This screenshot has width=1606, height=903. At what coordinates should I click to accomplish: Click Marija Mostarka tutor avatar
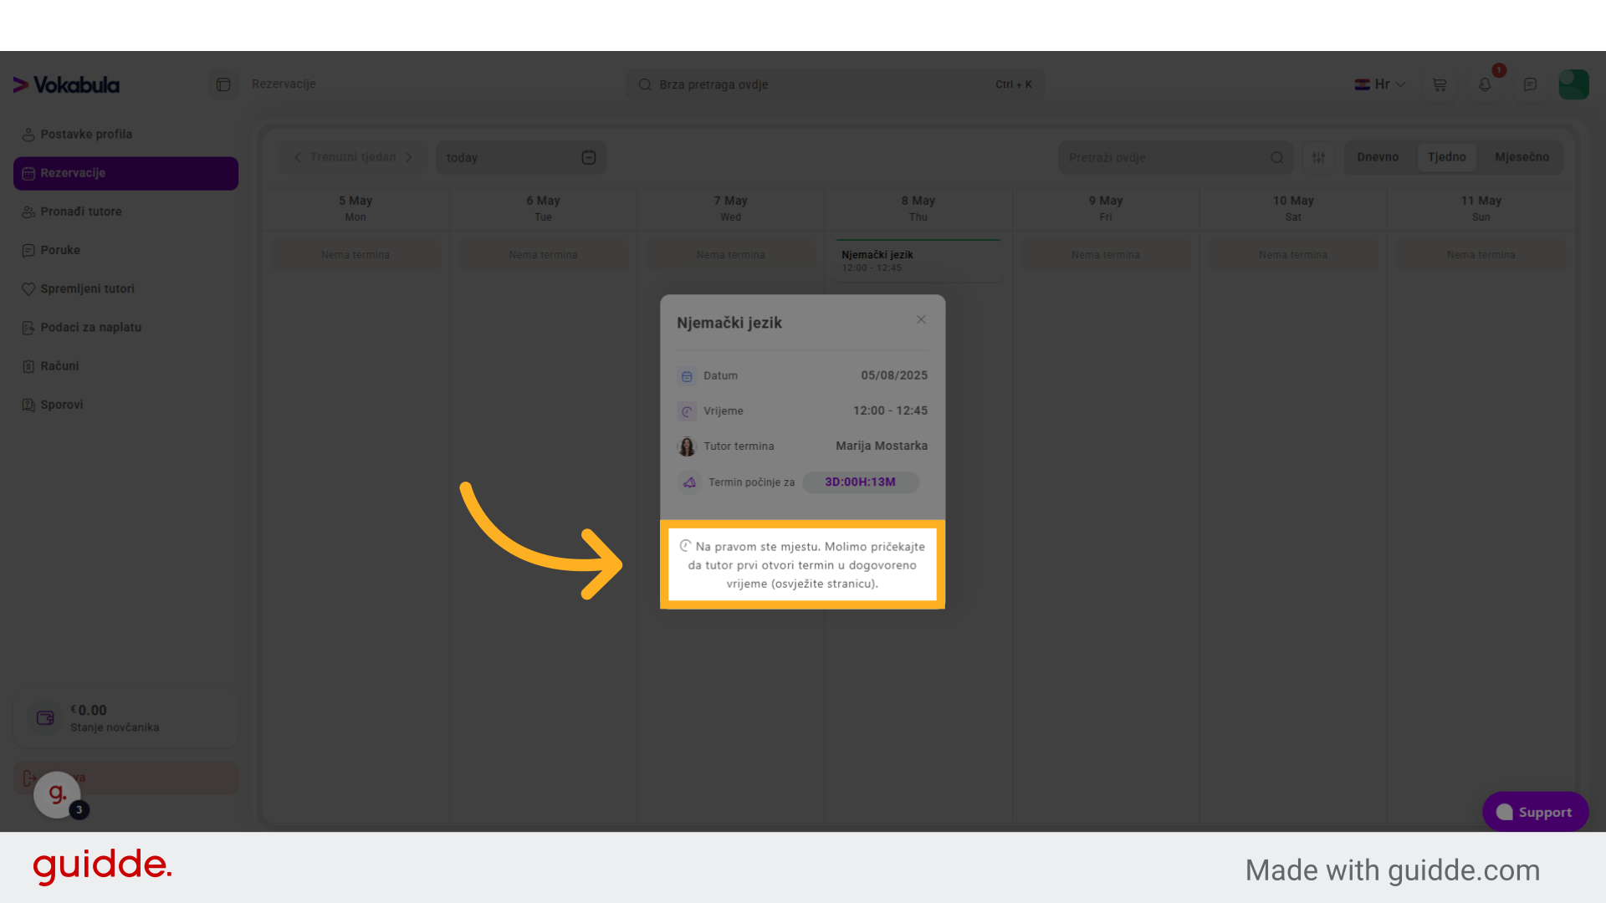point(687,446)
